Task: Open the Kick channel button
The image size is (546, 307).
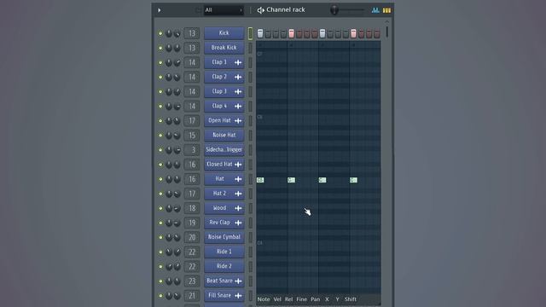Action: click(x=224, y=33)
